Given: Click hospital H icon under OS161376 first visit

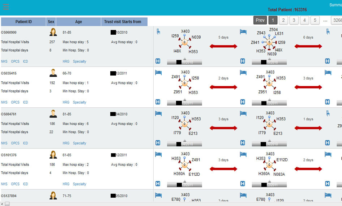Looking at the screenshot, I should 158,184.
